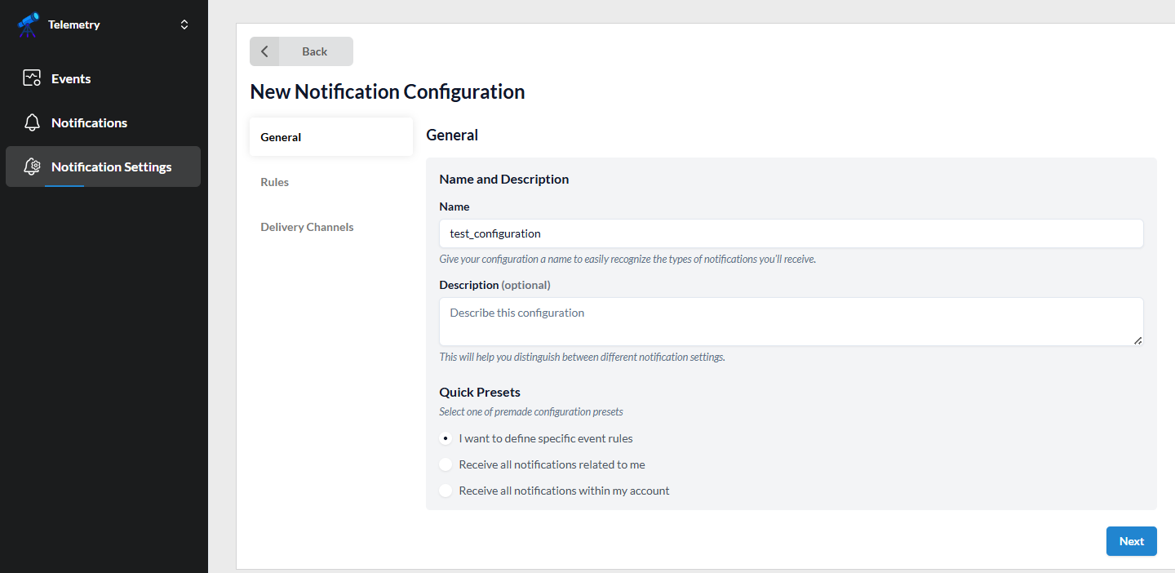The width and height of the screenshot is (1175, 573).
Task: Select "I want to define specific event rules"
Action: [x=446, y=438]
